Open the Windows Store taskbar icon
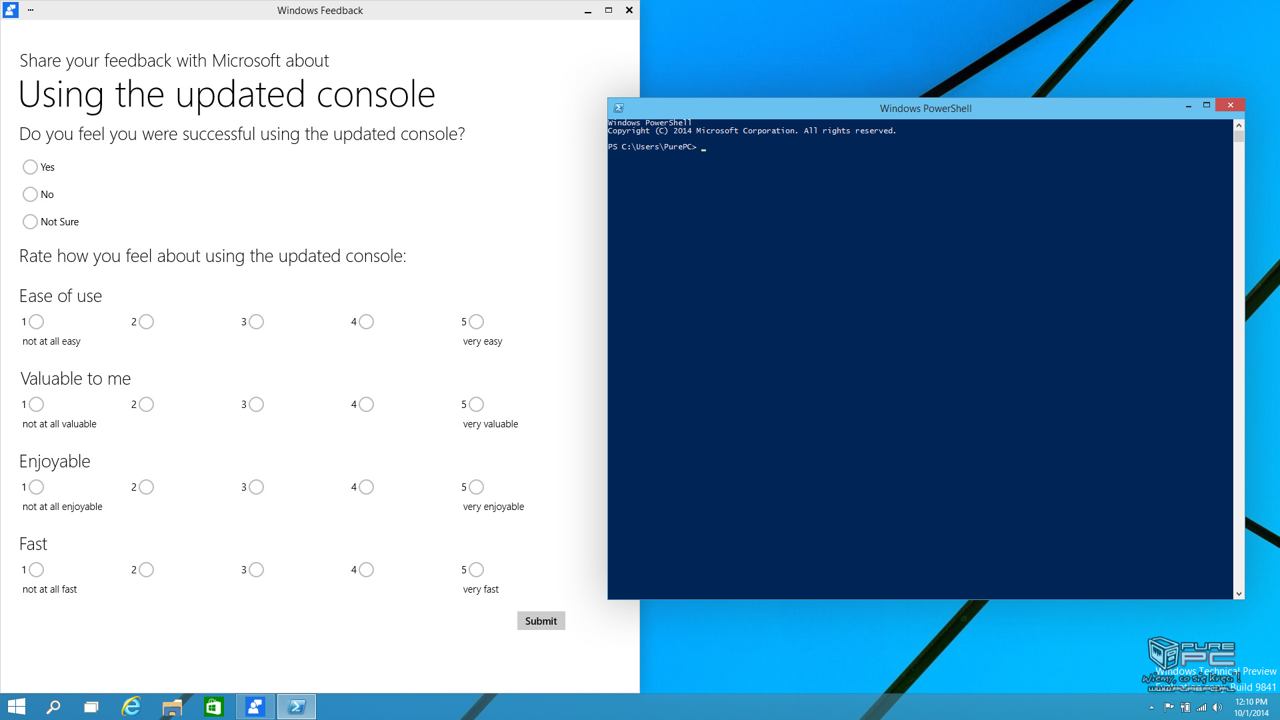Image resolution: width=1280 pixels, height=720 pixels. point(213,707)
